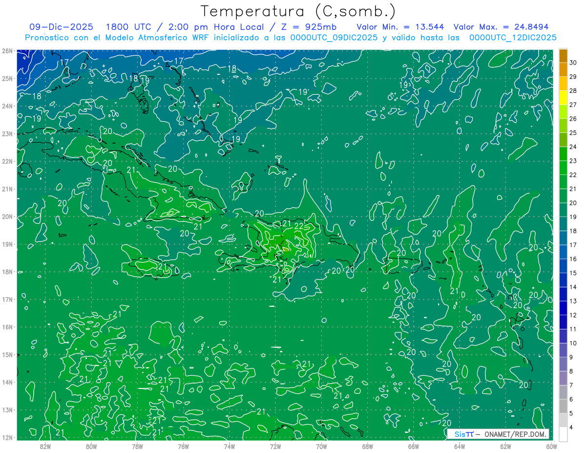586x453 pixels.
Task: Click the 20N latitude axis label
Action: 7,216
